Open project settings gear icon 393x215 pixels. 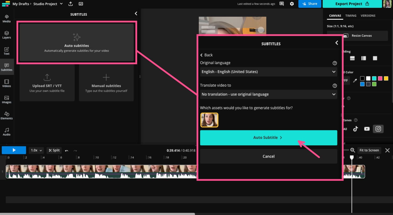click(292, 4)
